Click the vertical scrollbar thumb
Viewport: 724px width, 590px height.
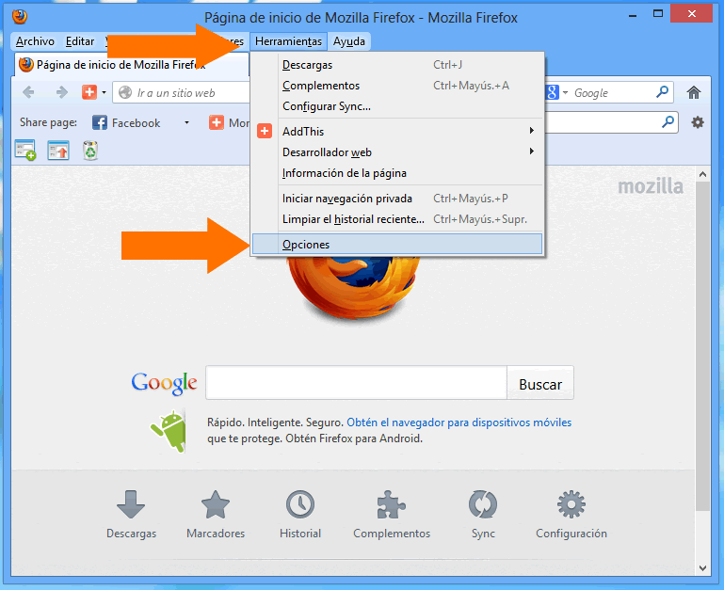[702, 346]
